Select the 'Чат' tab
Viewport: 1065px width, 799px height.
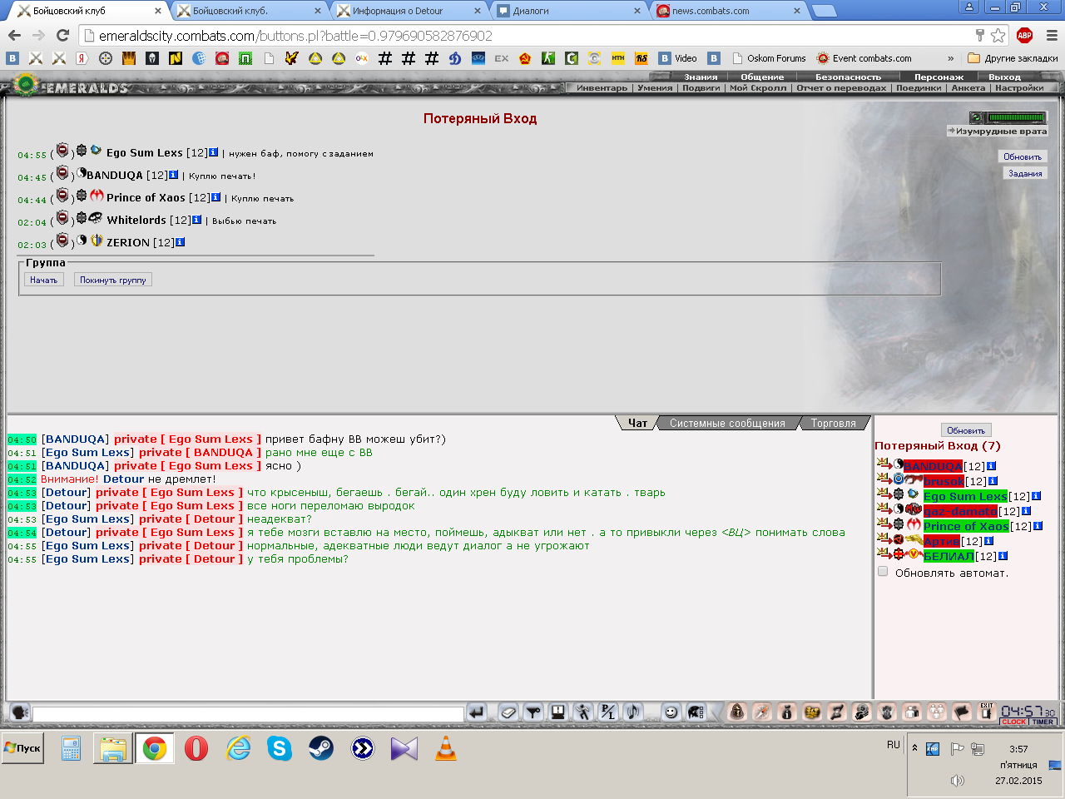click(x=637, y=423)
